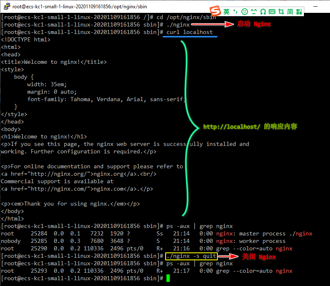The width and height of the screenshot is (330, 286).
Task: Click the '<!DOCTYPE html>' output line
Action: (x=26, y=40)
